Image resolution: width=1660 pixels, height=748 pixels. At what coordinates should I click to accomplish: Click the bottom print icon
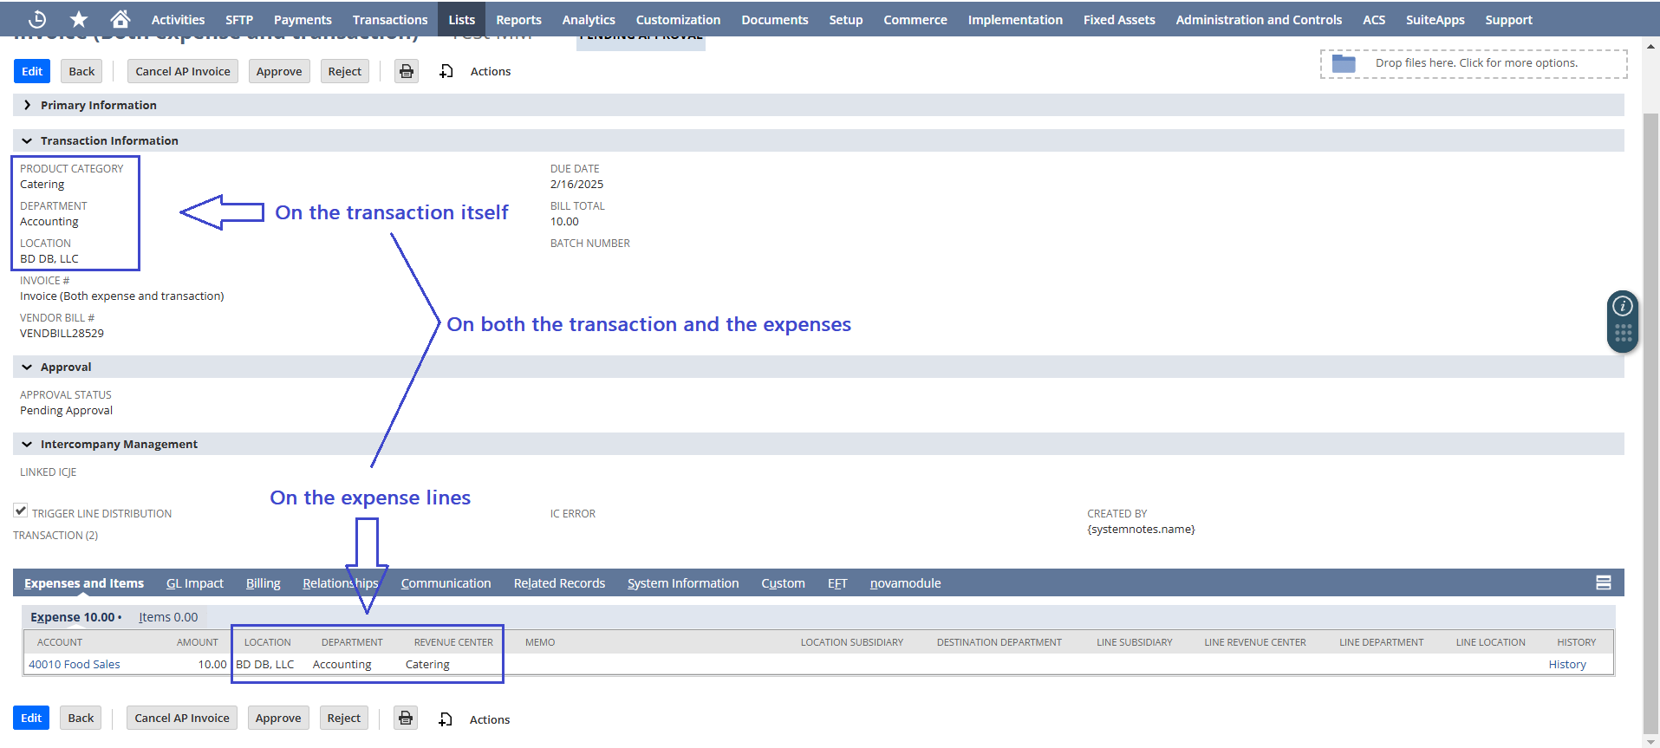(x=406, y=718)
